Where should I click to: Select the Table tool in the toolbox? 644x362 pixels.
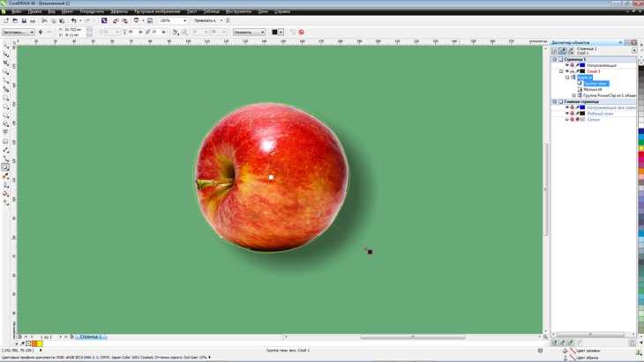pyautogui.click(x=6, y=141)
